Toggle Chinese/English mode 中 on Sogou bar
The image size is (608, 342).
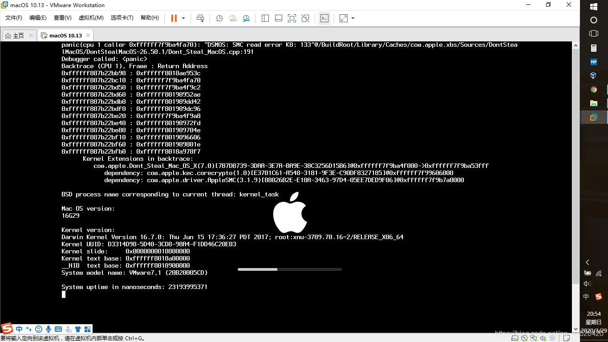pos(19,329)
